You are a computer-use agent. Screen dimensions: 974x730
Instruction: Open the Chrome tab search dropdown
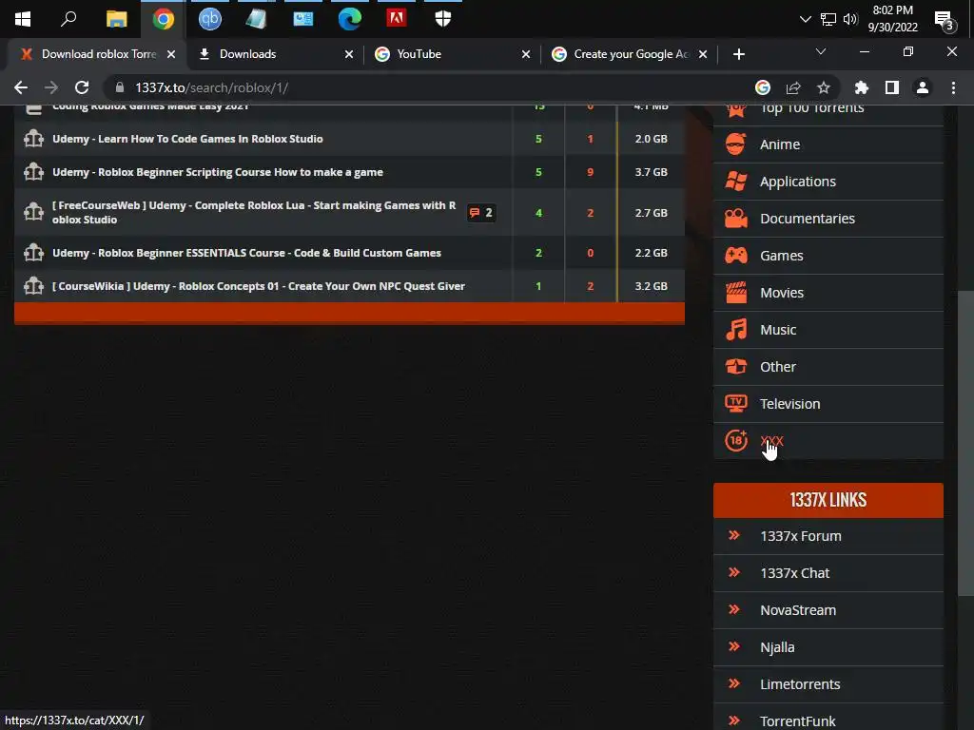pyautogui.click(x=821, y=51)
